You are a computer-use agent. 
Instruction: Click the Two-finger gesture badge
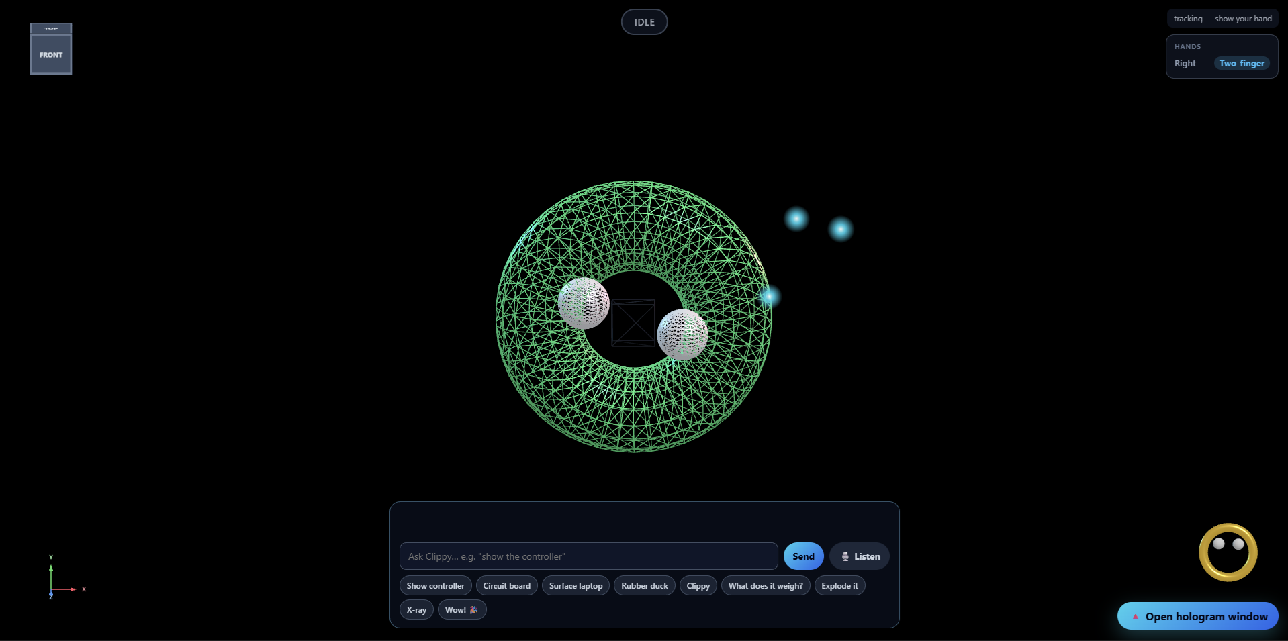click(1242, 63)
